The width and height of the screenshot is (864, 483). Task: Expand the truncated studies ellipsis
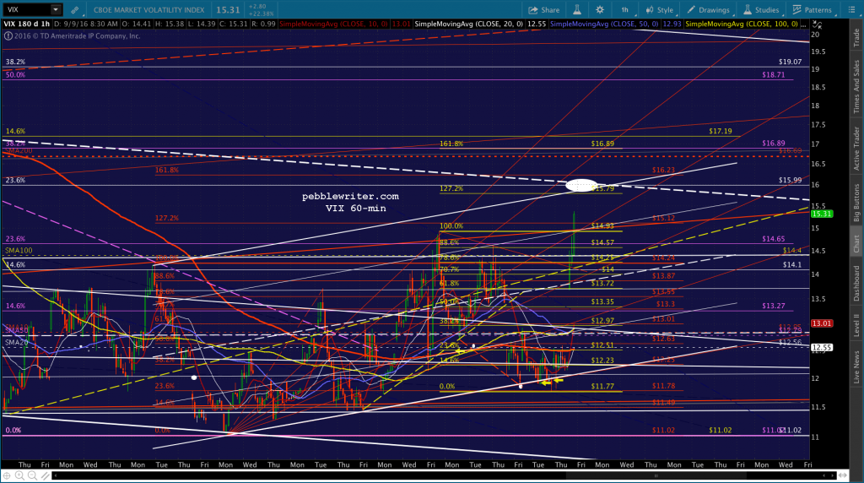804,24
